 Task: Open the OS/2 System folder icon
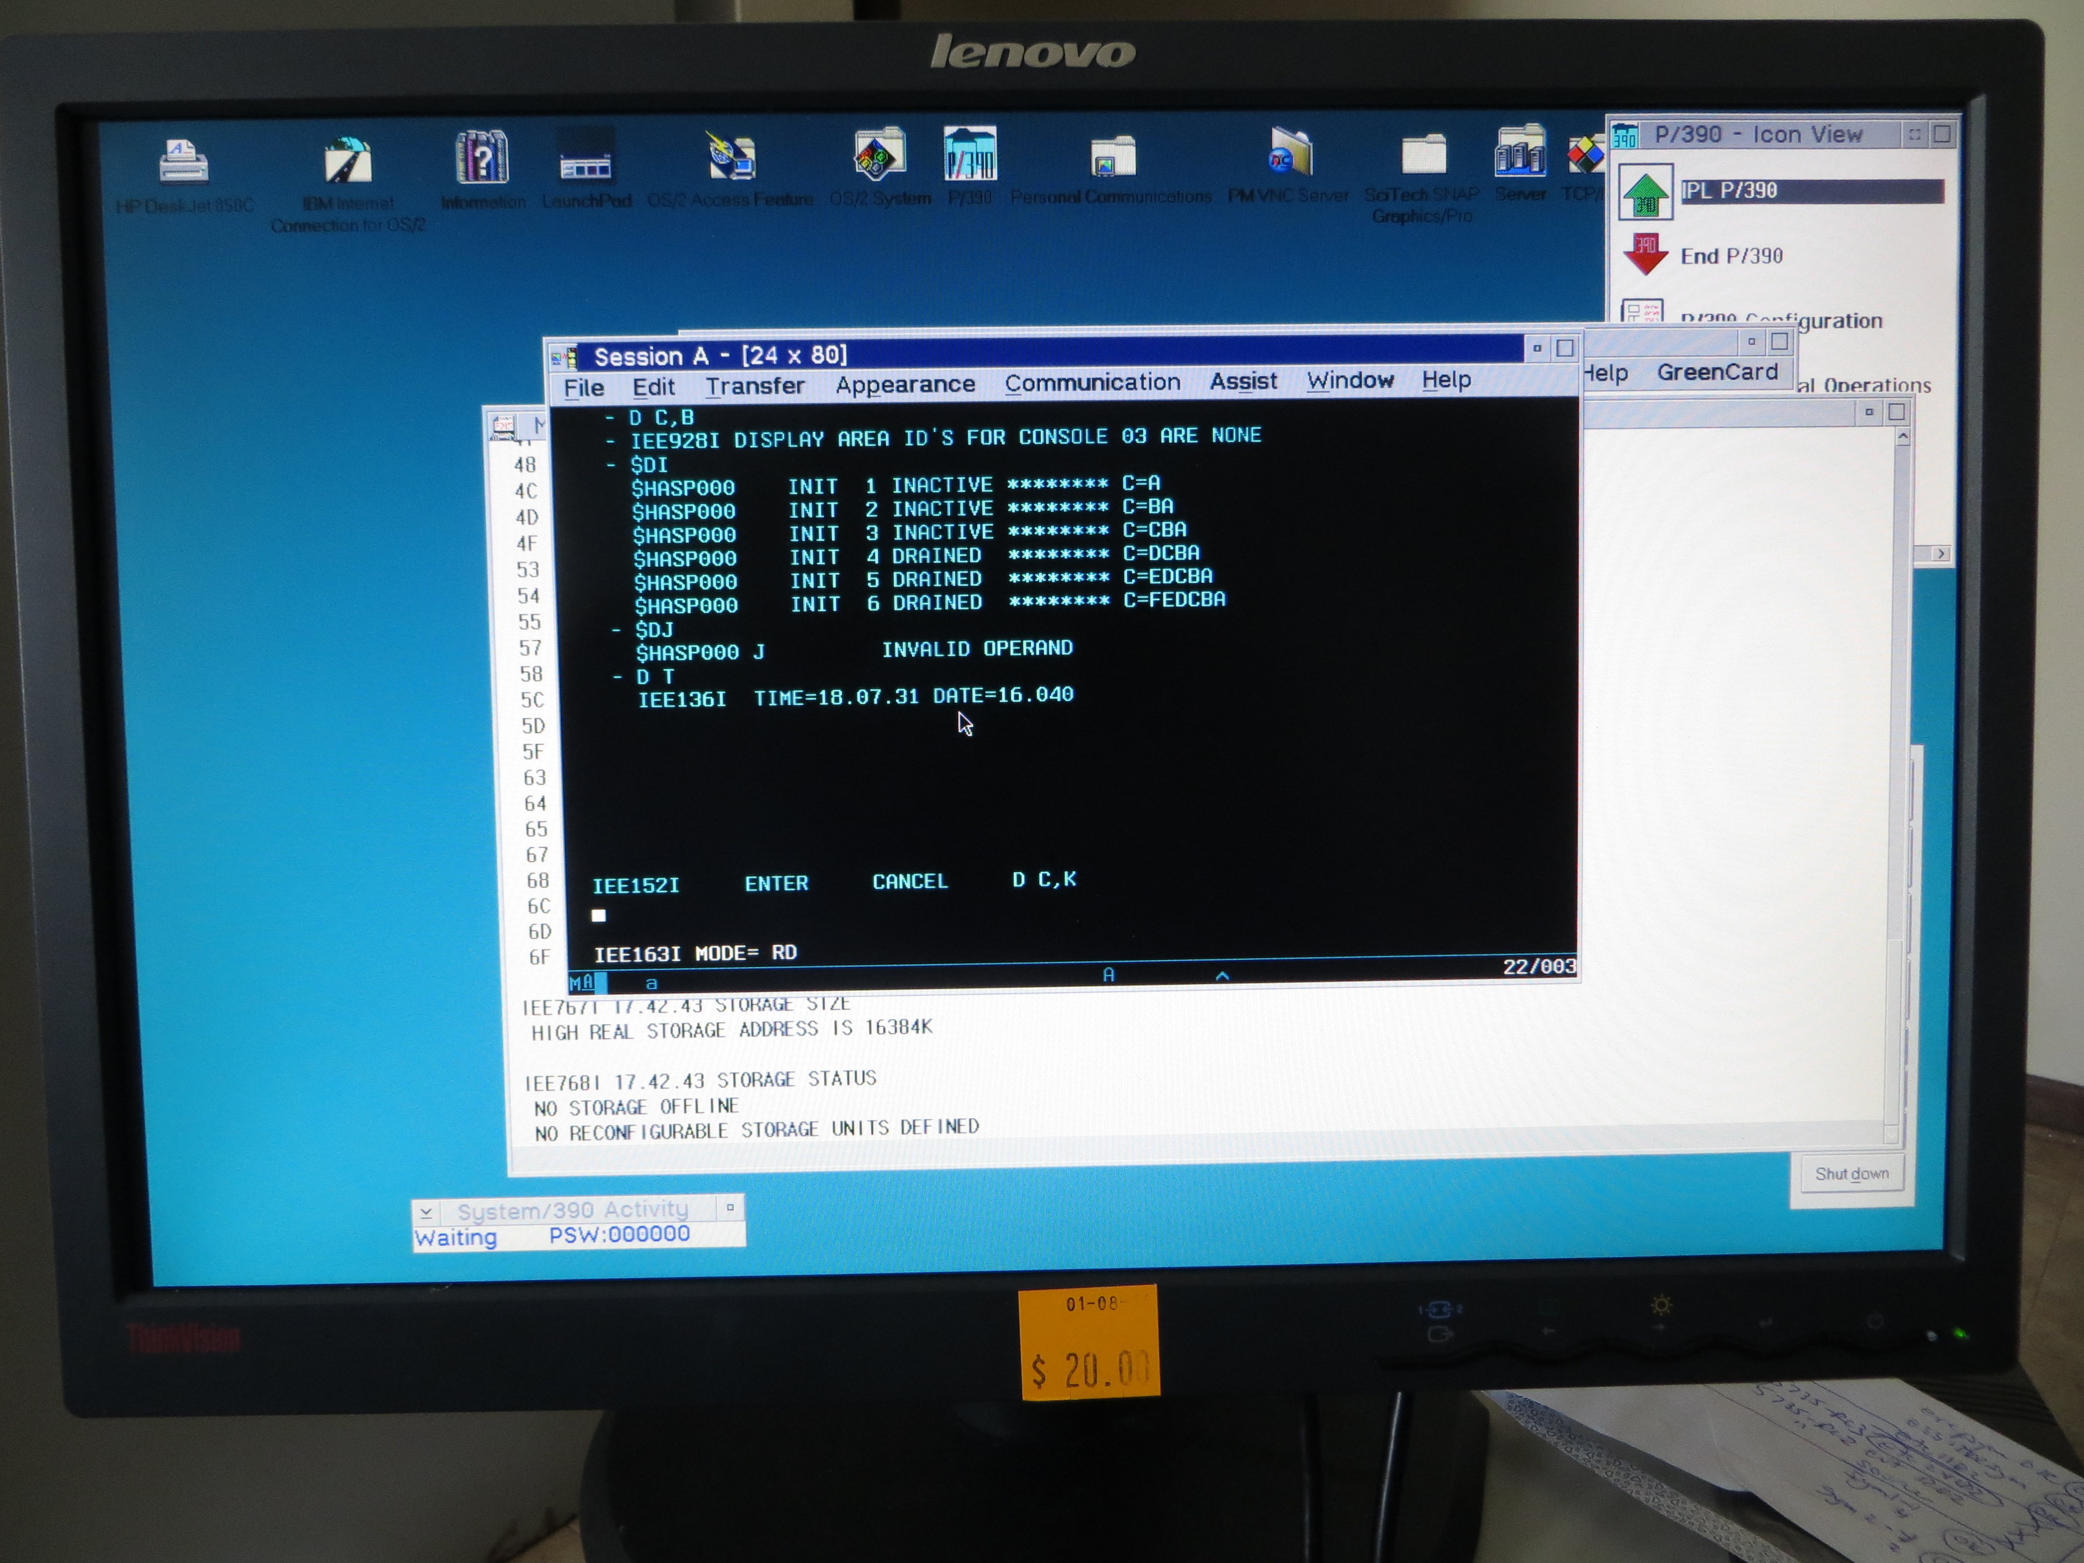(x=879, y=155)
